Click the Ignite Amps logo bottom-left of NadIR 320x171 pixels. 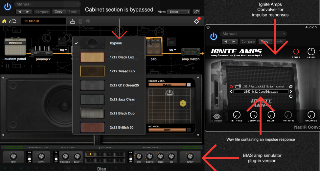217,116
